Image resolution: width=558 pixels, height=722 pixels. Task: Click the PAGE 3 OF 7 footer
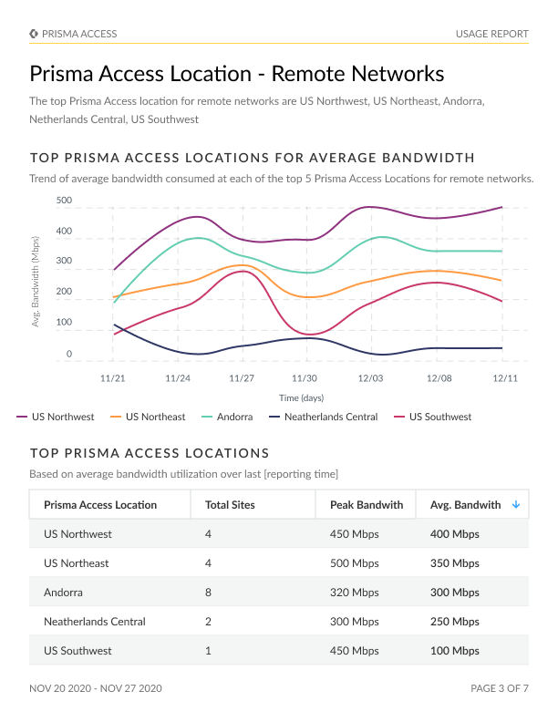click(x=500, y=688)
